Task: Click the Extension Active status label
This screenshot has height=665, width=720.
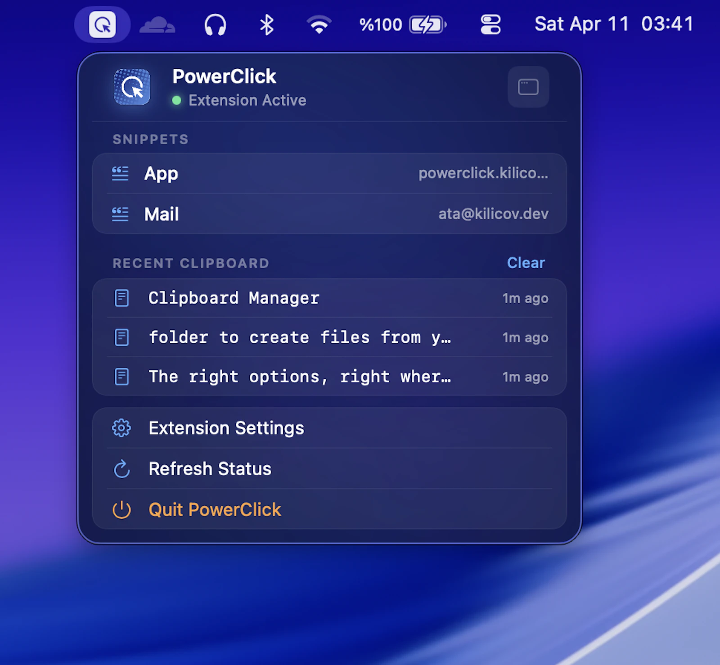Action: pos(247,100)
